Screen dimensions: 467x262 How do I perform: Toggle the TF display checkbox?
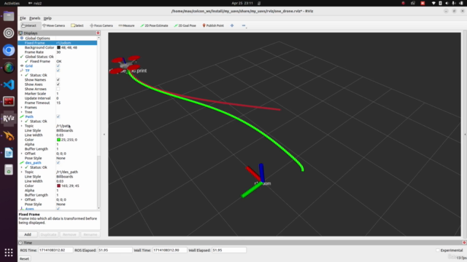pyautogui.click(x=58, y=71)
